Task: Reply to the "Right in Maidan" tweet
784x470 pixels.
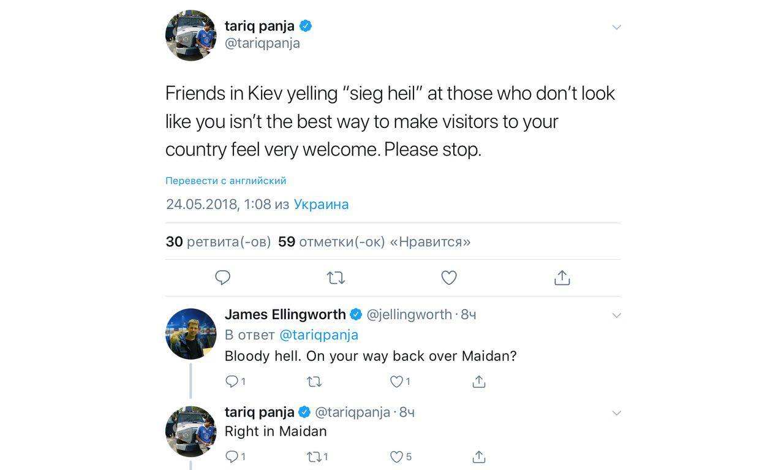Action: point(232,457)
